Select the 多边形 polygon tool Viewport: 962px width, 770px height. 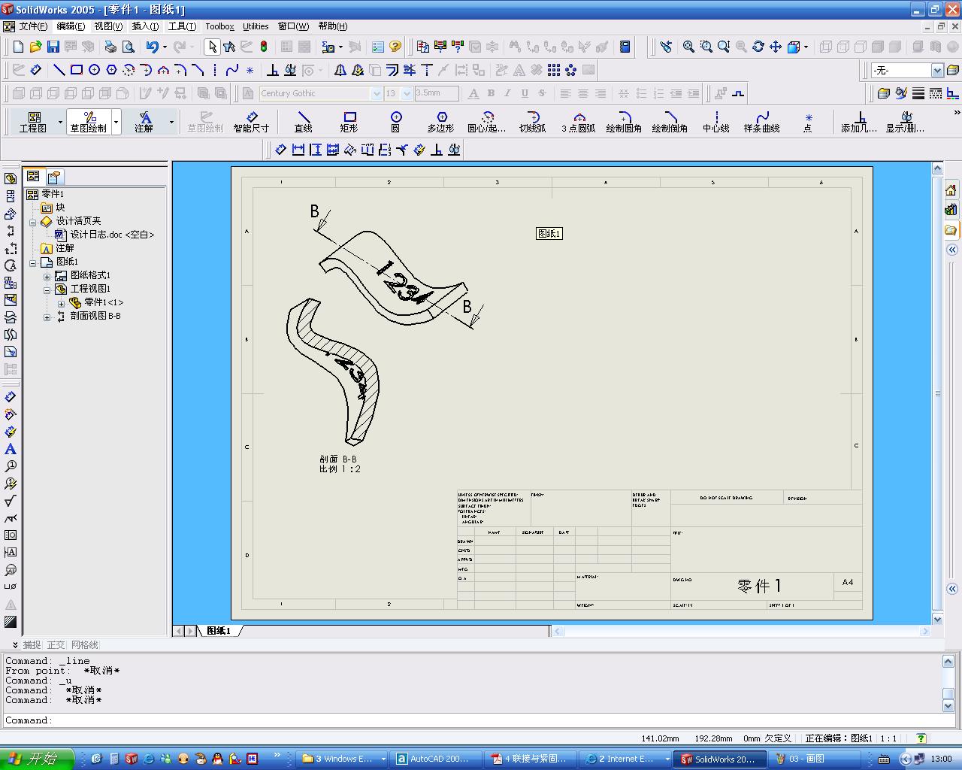click(441, 122)
